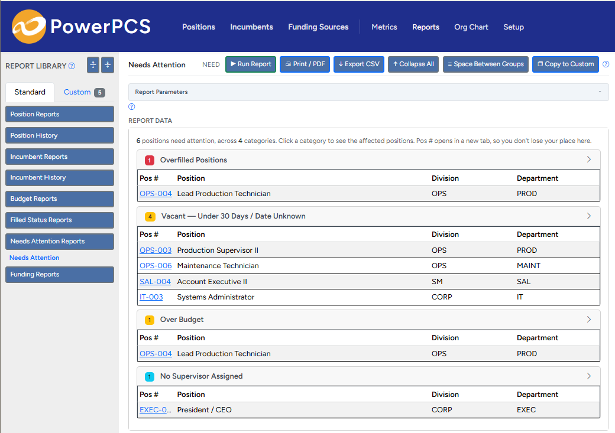This screenshot has height=433, width=615.
Task: Toggle No Supervisor Assigned category chevron
Action: (589, 376)
